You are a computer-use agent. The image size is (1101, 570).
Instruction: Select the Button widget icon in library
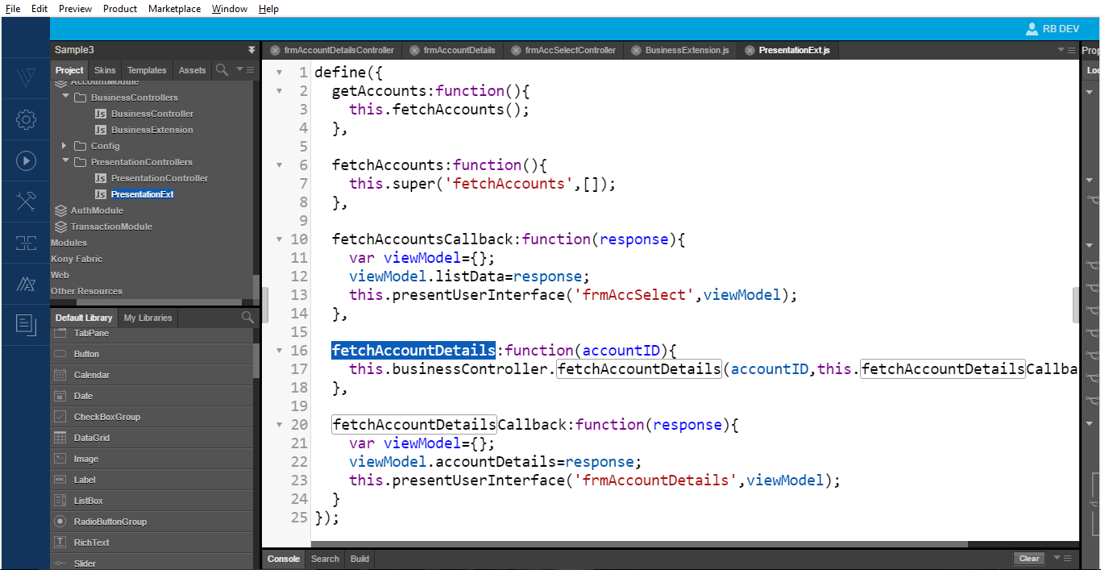point(60,354)
